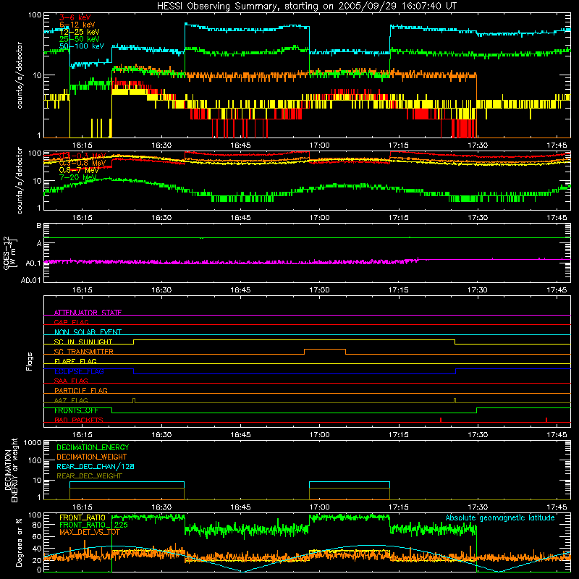This screenshot has width=579, height=579.
Task: Click the Flags panel axis label
Action: click(x=30, y=361)
